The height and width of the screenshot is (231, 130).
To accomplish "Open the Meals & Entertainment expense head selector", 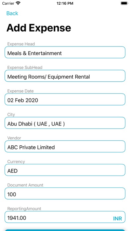I will click(x=65, y=52).
